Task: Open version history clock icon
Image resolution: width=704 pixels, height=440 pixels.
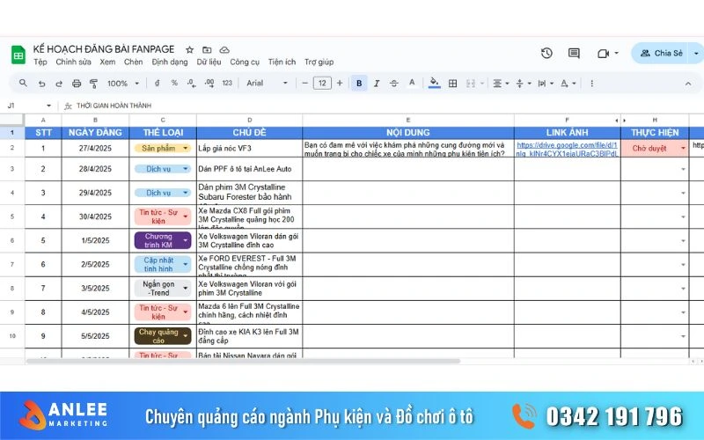Action: 546,53
